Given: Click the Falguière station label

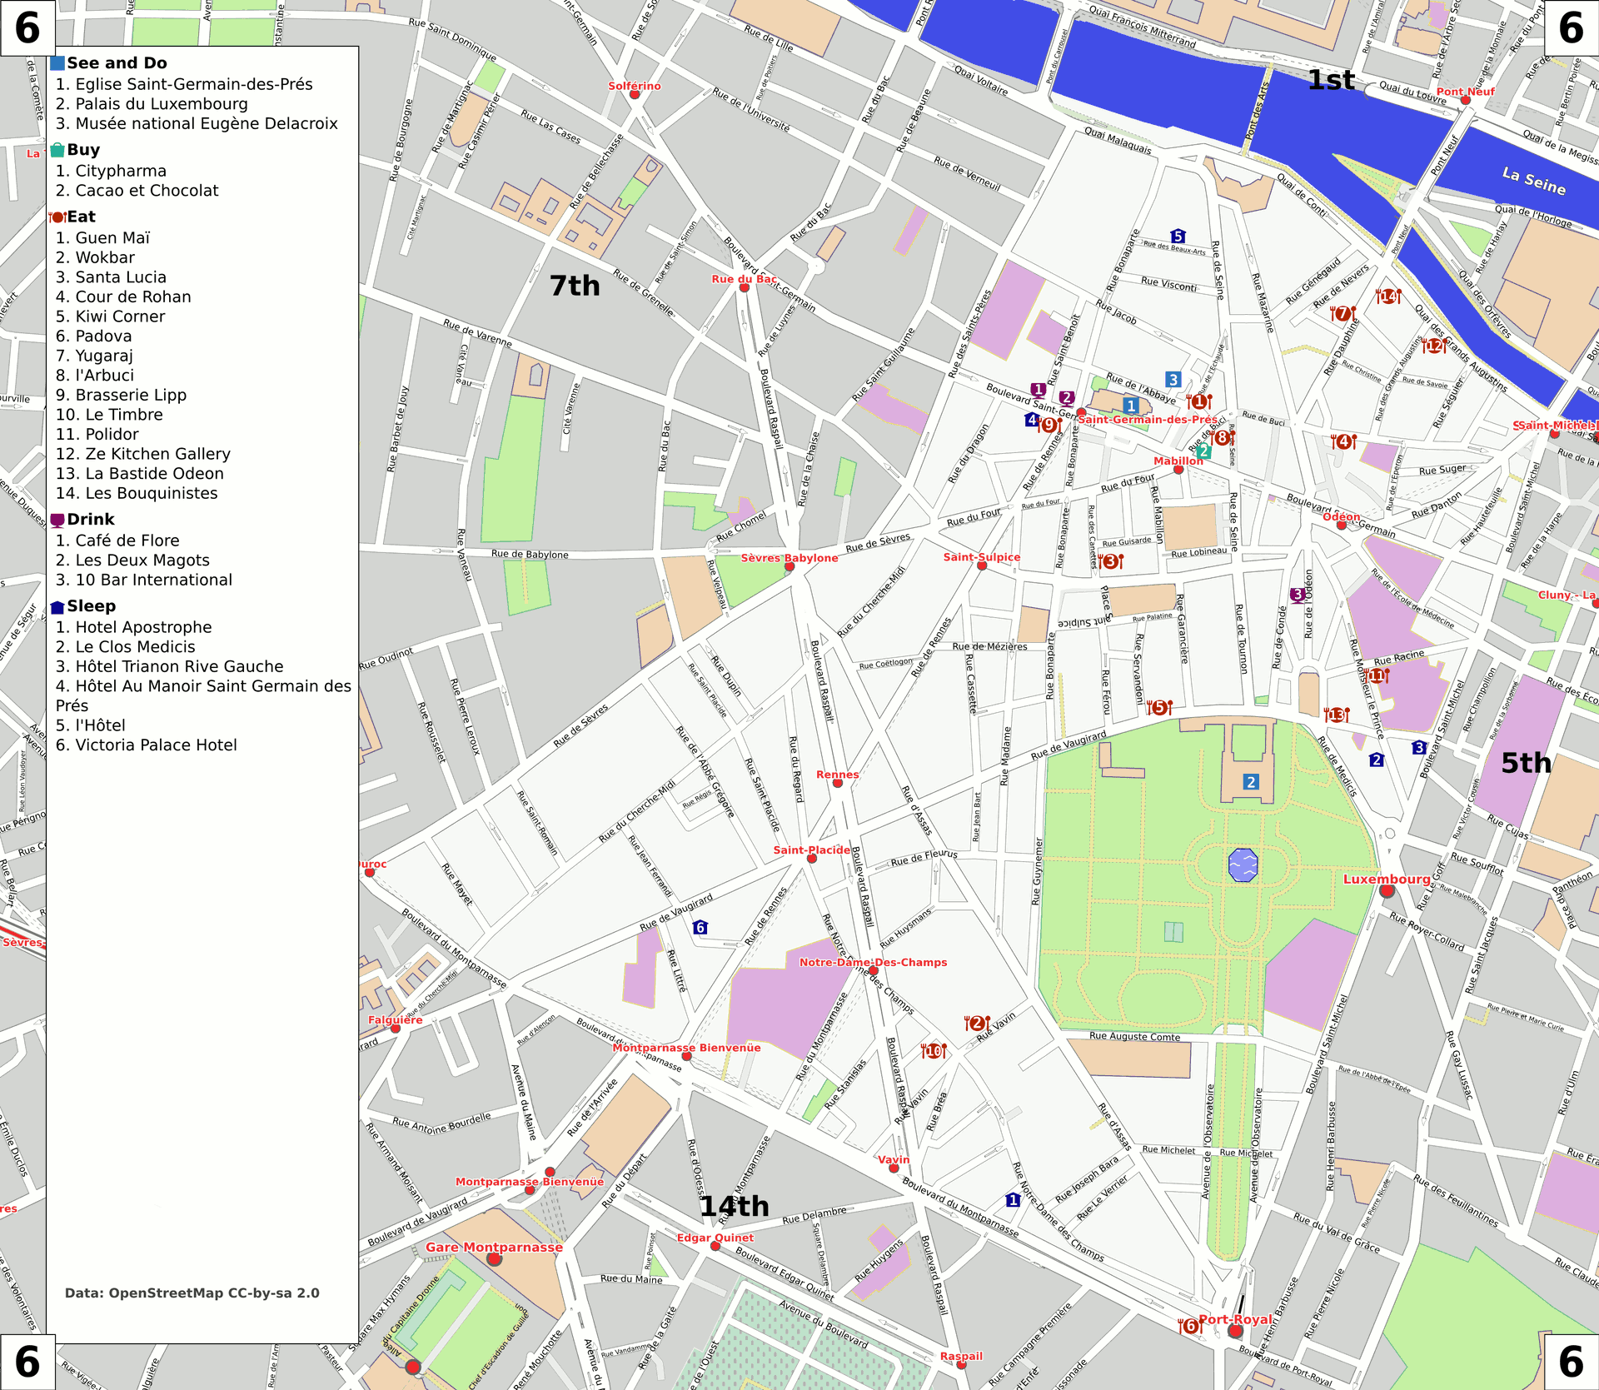Looking at the screenshot, I should point(396,1019).
